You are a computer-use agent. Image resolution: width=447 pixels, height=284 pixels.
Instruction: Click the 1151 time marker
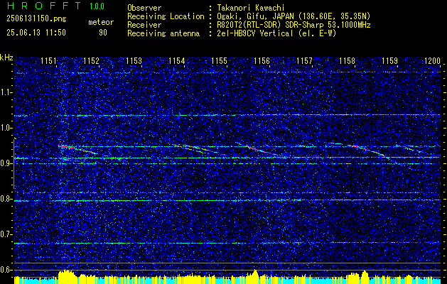(49, 60)
